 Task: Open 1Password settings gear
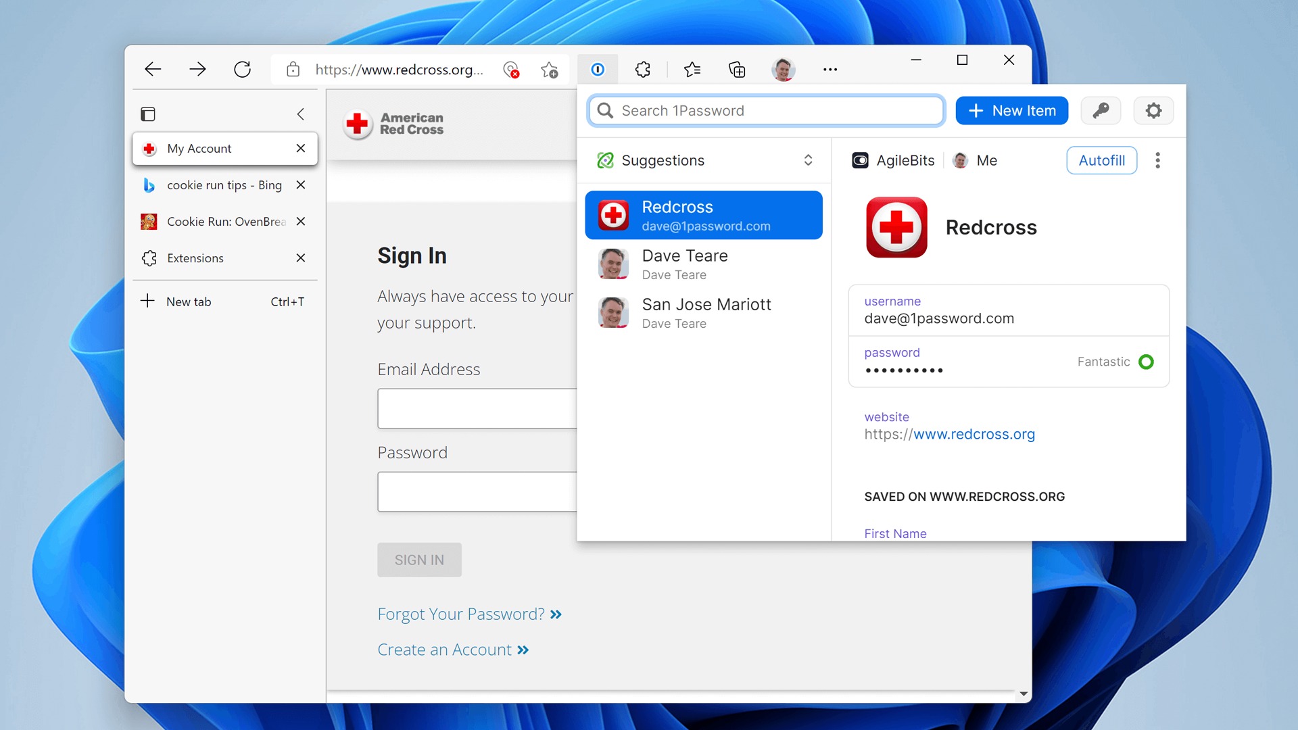click(x=1153, y=110)
